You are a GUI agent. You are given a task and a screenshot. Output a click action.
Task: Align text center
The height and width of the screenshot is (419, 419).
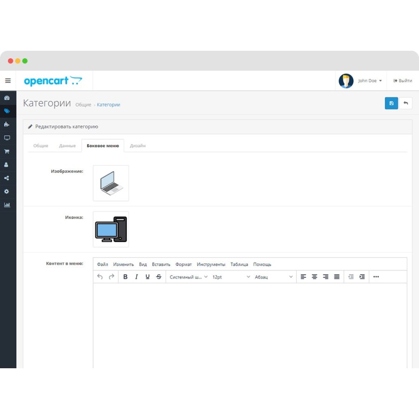tap(315, 277)
